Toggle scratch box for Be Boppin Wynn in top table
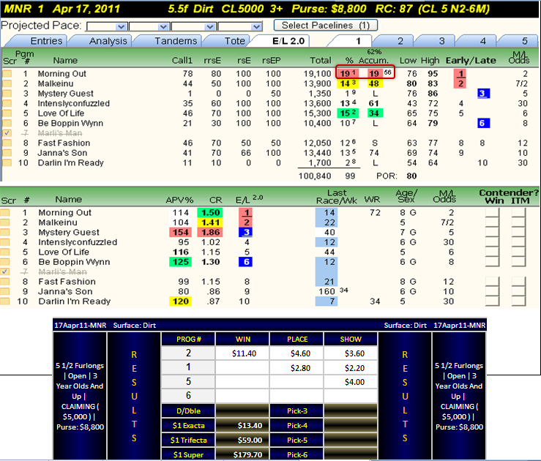The image size is (541, 461). pyautogui.click(x=7, y=123)
